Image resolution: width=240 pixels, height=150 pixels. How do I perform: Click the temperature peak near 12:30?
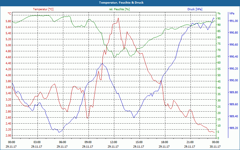tap(118, 18)
